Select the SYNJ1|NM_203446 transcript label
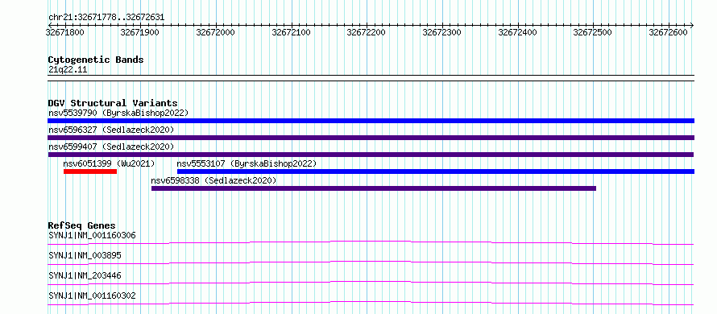717x314 pixels. [x=85, y=275]
